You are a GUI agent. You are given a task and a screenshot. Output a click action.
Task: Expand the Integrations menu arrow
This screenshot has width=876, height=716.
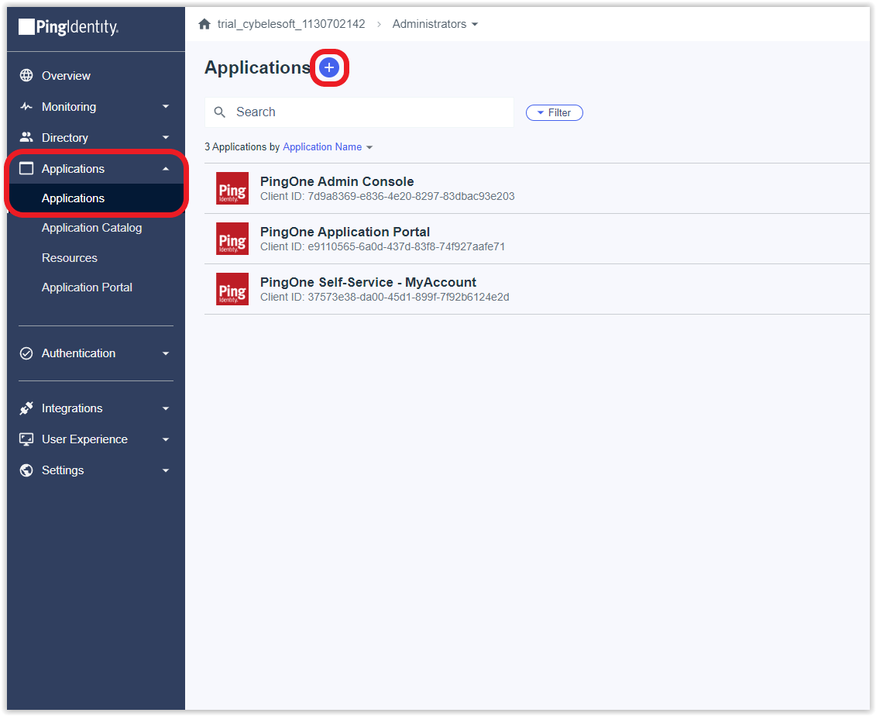point(166,408)
